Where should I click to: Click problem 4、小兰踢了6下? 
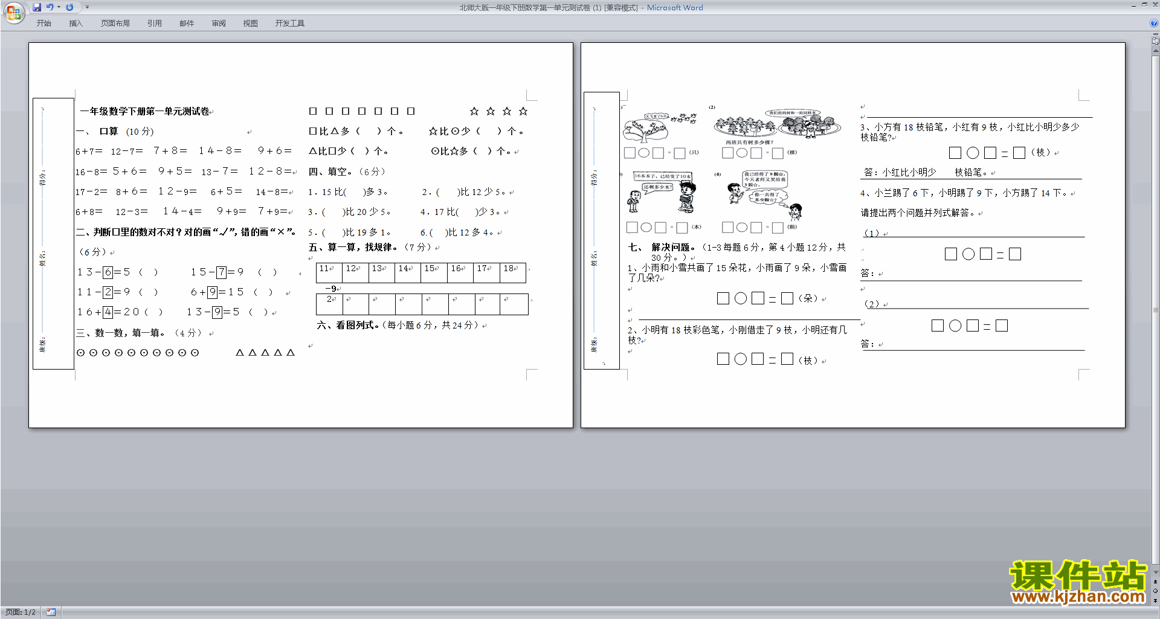964,193
